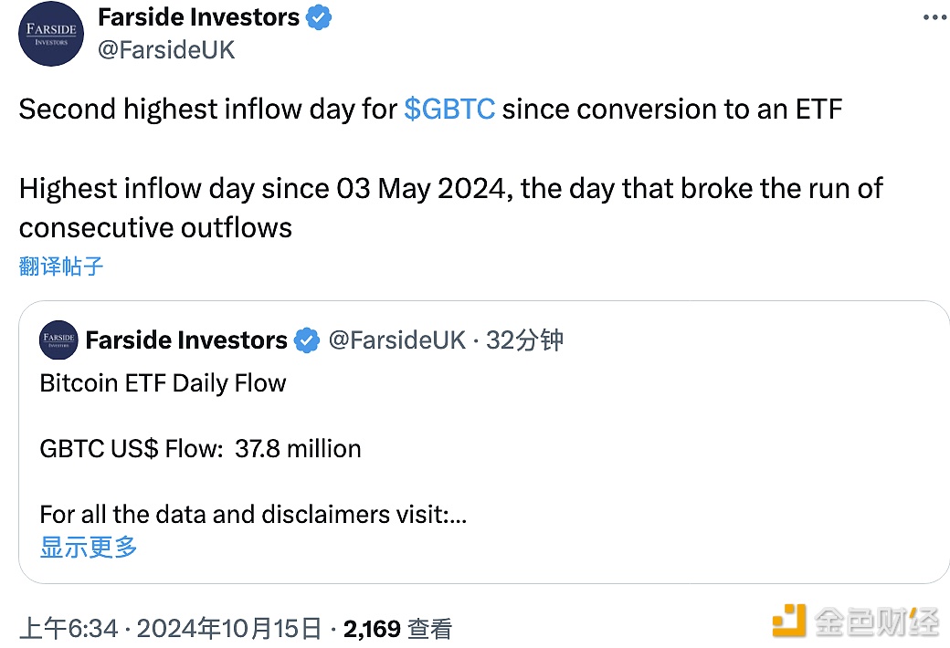
Task: Click the GBTC US$ Flow 37.8 million line
Action: coord(201,449)
